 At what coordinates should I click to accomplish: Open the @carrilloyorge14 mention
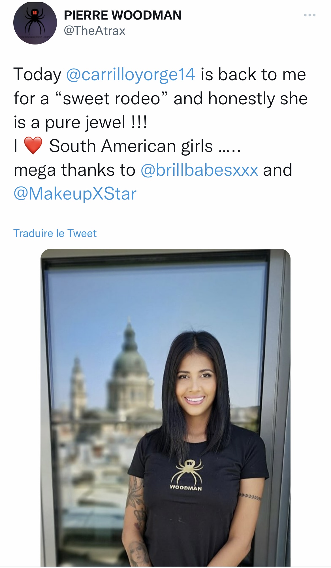(131, 75)
